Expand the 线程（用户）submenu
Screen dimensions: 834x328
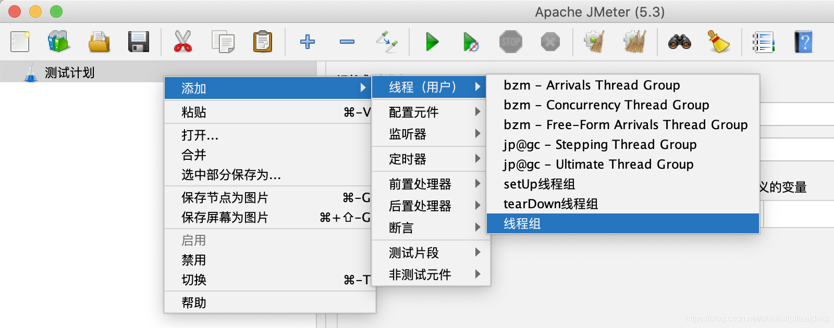[429, 87]
